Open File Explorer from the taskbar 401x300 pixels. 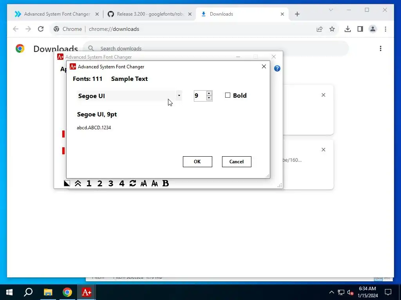pyautogui.click(x=48, y=292)
